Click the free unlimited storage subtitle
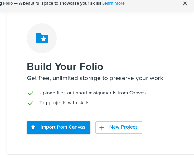This screenshot has width=194, height=162. (95, 78)
